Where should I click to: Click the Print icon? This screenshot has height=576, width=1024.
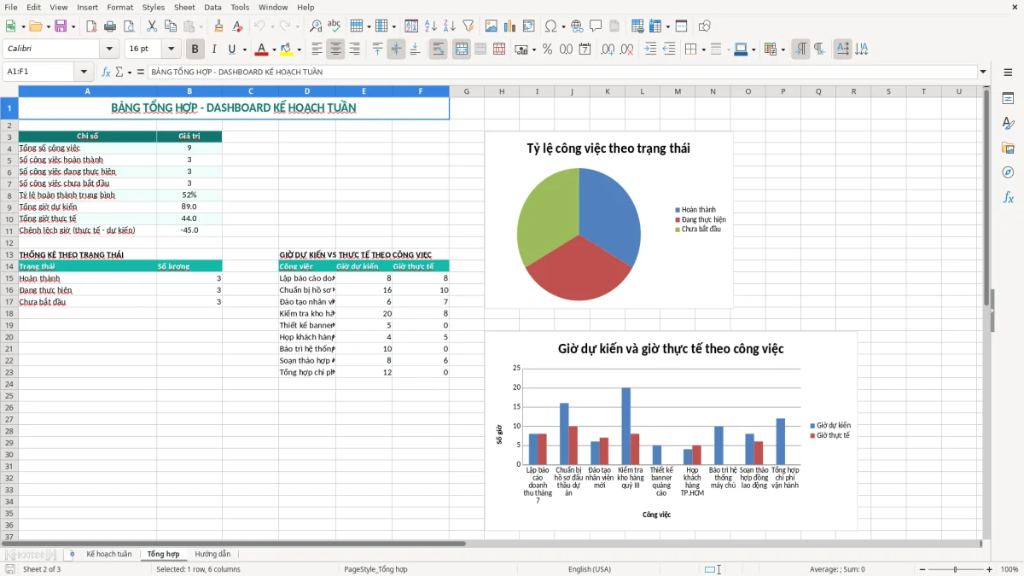pyautogui.click(x=110, y=26)
